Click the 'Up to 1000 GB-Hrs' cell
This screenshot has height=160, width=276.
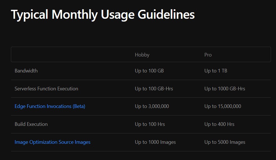tap(225, 89)
